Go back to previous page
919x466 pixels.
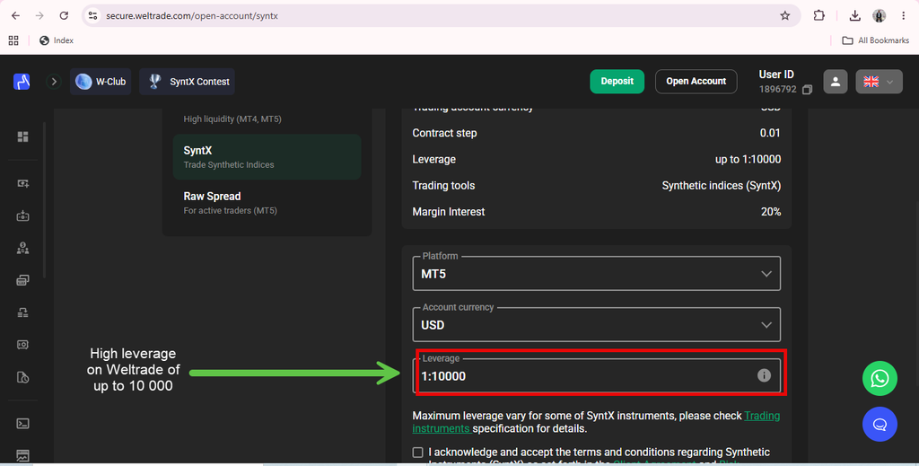pyautogui.click(x=16, y=16)
